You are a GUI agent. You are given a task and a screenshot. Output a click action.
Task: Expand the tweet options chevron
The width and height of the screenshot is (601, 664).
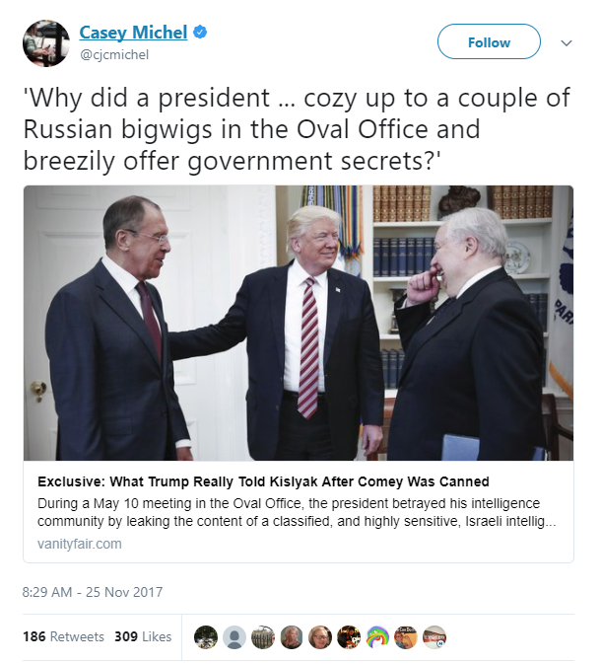coord(567,42)
